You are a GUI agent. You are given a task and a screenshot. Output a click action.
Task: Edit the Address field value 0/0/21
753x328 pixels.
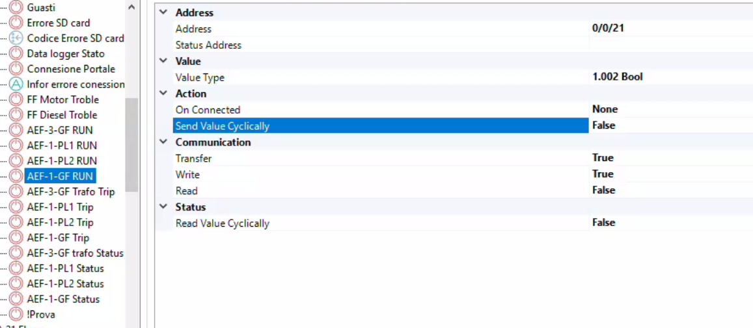coord(669,29)
